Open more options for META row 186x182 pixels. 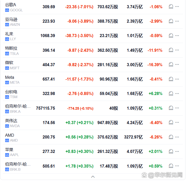click(x=177, y=79)
